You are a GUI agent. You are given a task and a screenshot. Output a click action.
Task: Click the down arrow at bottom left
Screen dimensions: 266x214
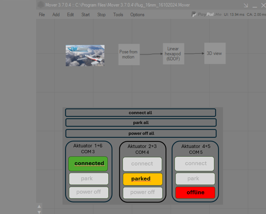coord(39,211)
